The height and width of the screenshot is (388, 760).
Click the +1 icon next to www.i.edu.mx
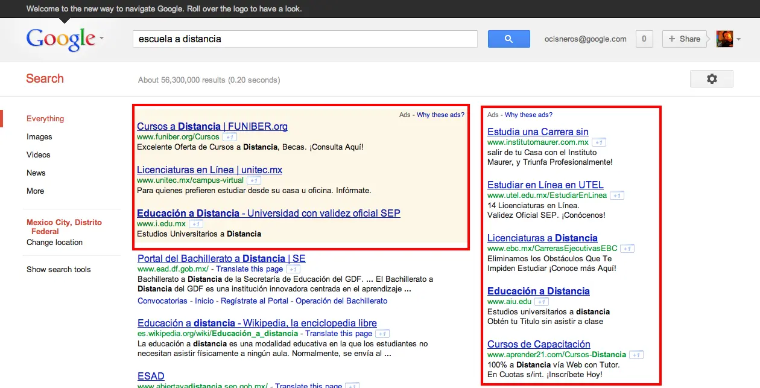point(195,223)
